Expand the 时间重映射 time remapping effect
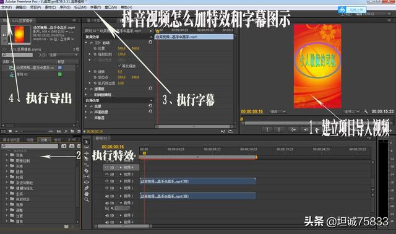 coord(86,95)
